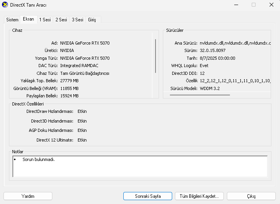Viewport: 280px width, 204px height.
Task: Click the value Integrated RAMDAC
Action: coord(79,66)
